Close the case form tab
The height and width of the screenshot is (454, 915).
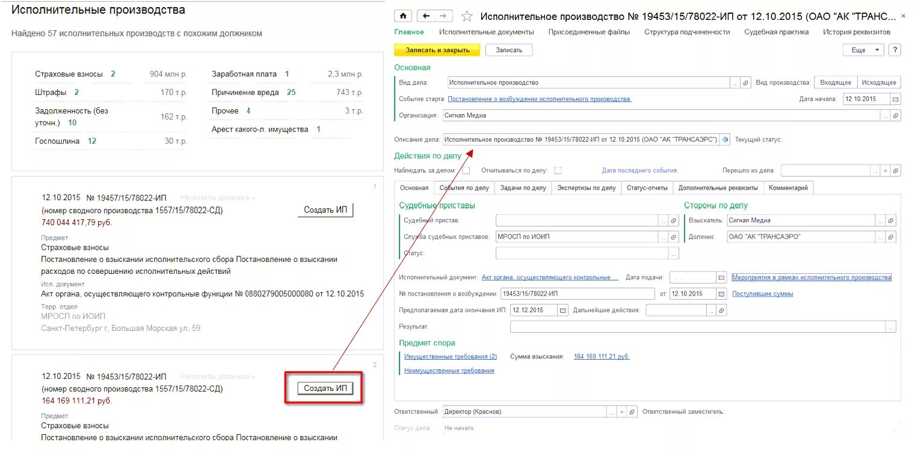click(x=903, y=16)
